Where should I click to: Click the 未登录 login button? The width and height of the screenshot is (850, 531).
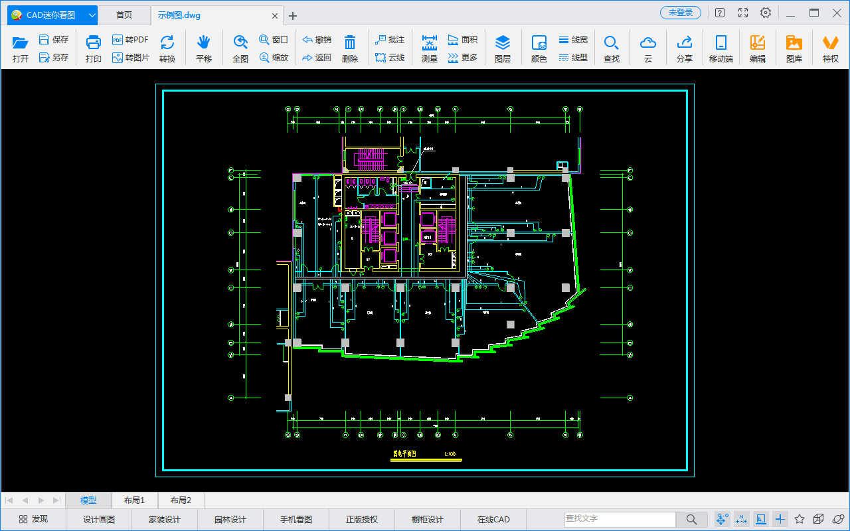click(x=680, y=13)
